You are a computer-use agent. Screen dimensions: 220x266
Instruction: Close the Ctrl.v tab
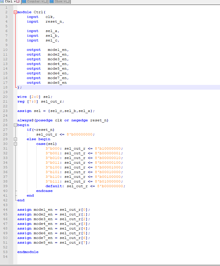pyautogui.click(x=18, y=1)
